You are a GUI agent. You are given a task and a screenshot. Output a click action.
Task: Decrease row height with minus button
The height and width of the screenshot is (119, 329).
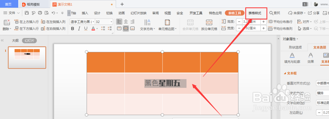[239, 22]
